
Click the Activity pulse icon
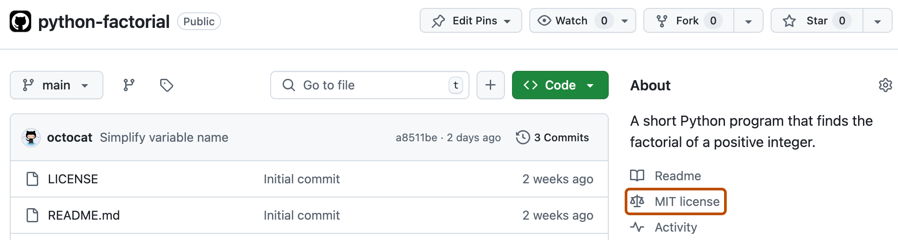[637, 227]
